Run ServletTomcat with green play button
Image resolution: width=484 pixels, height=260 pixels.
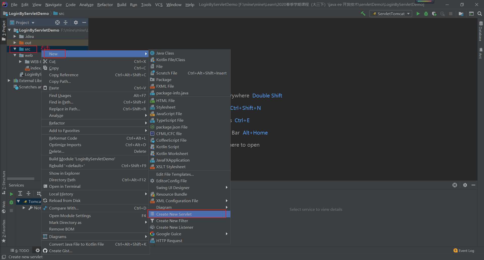pyautogui.click(x=418, y=14)
